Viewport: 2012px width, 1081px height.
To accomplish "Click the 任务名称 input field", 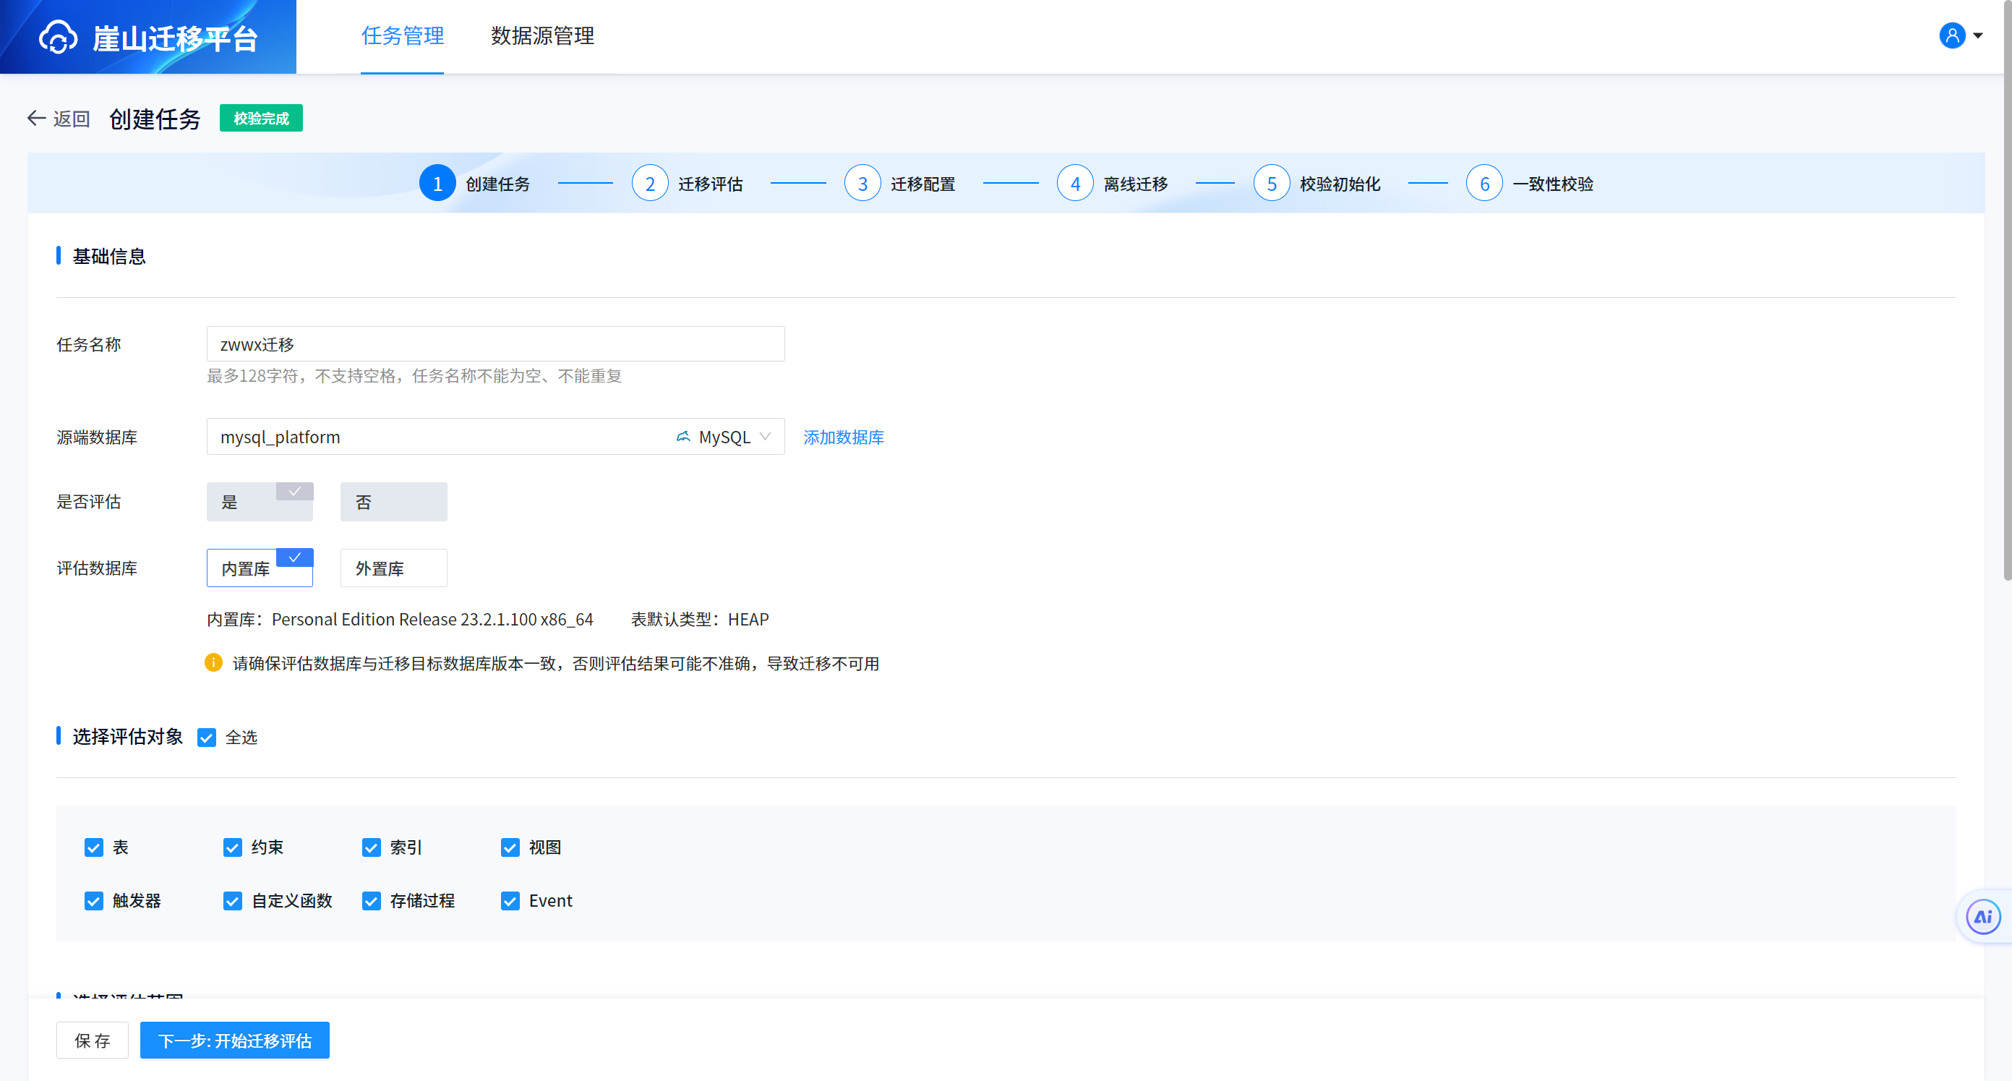I will point(495,344).
